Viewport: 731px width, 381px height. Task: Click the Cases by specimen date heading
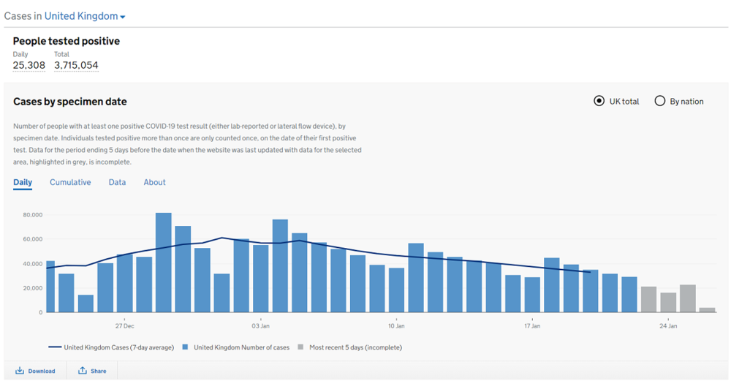tap(70, 102)
